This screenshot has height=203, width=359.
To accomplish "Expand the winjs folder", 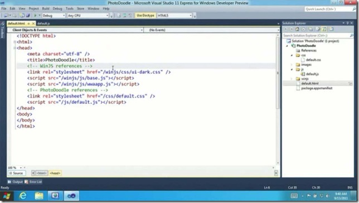I will pyautogui.click(x=292, y=79).
